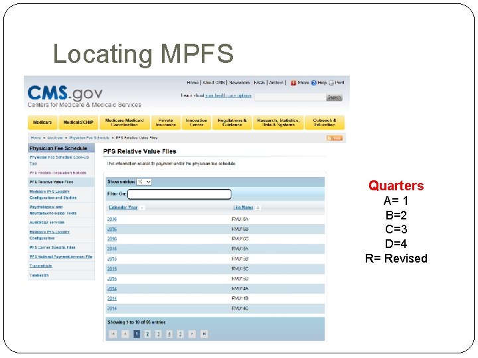Click Calendar Year column header
The height and width of the screenshot is (358, 478).
[123, 208]
